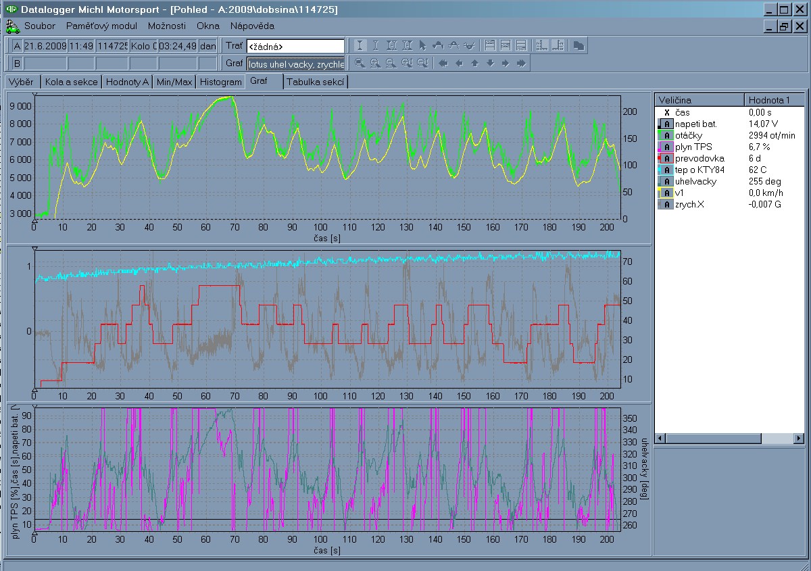The image size is (811, 571).
Task: Click the vertical zoom in magnifier icon
Action: [x=407, y=64]
